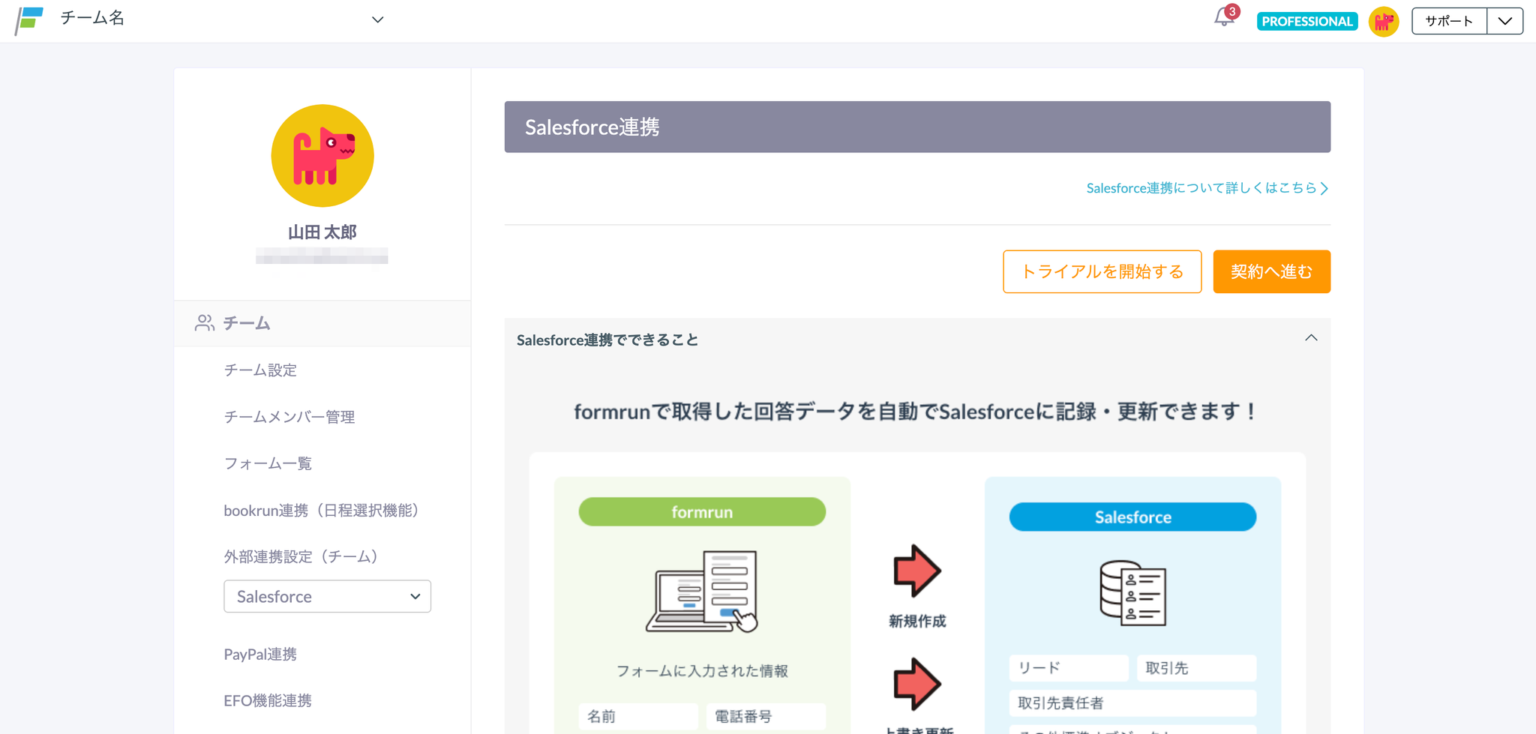Click the 新規作成 red arrow icon
The height and width of the screenshot is (734, 1536).
click(916, 571)
